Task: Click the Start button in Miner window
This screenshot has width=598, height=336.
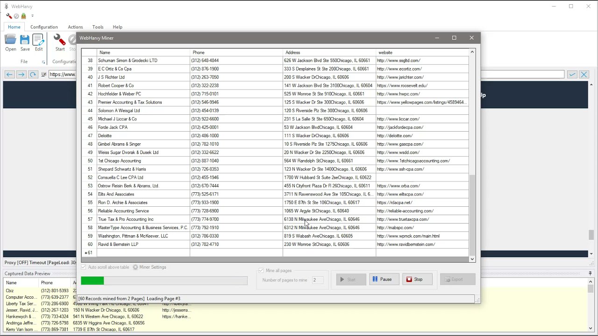Action: coord(351,280)
